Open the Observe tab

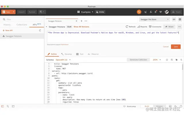pyautogui.click(x=93, y=54)
